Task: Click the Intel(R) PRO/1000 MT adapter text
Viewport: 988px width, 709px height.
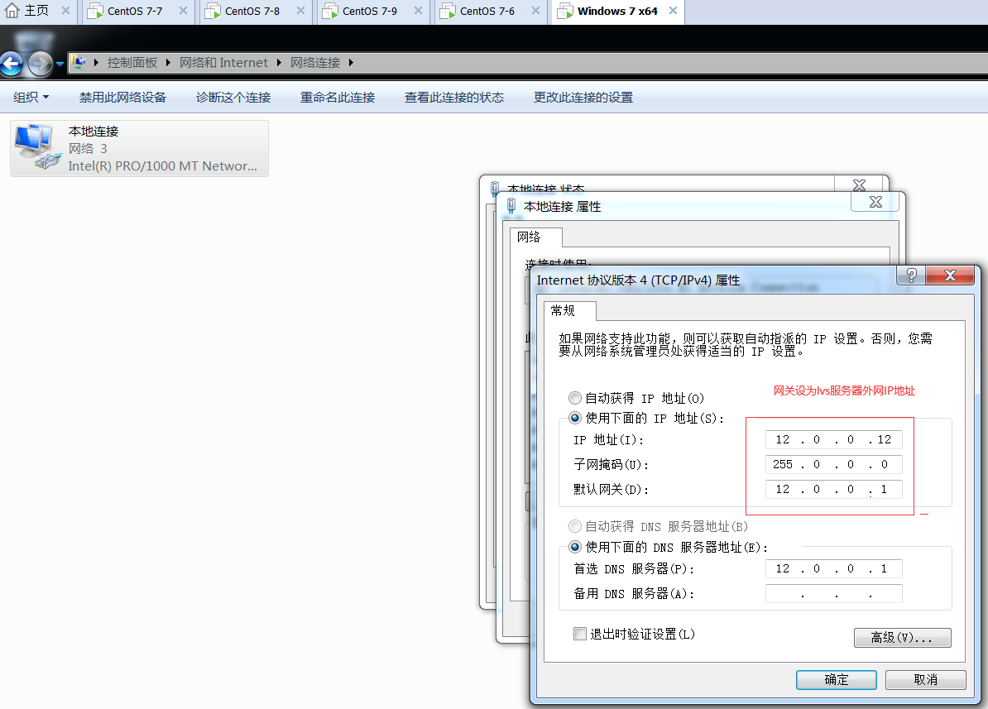Action: [x=162, y=165]
